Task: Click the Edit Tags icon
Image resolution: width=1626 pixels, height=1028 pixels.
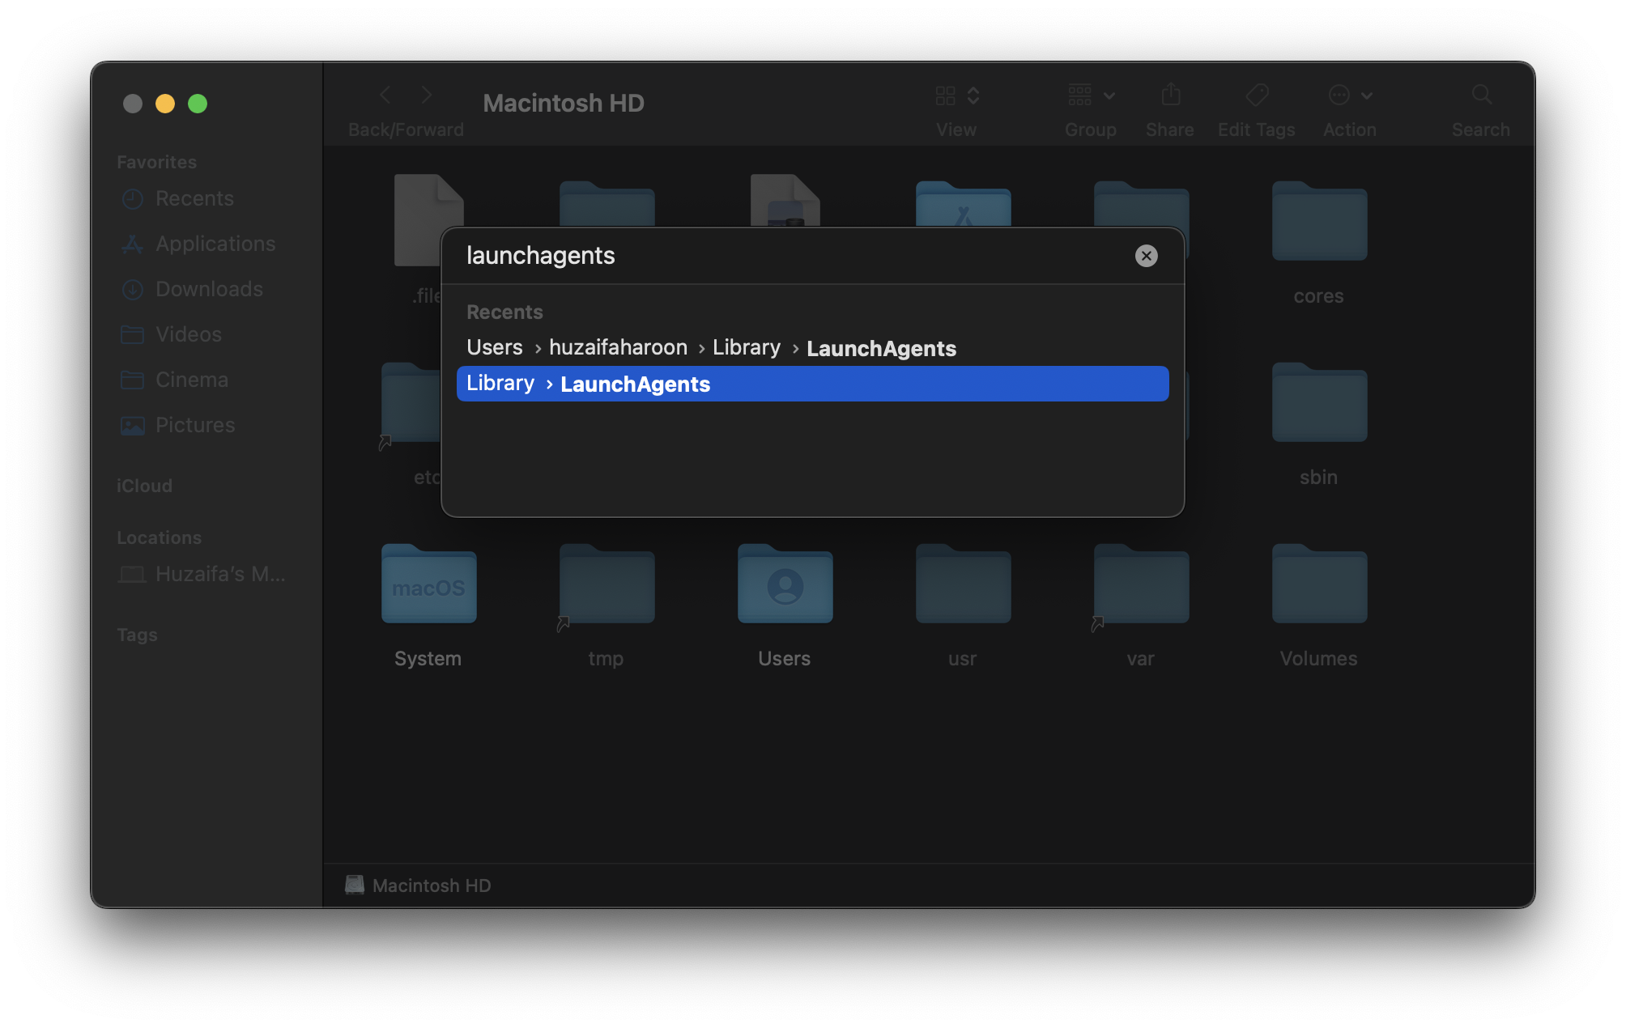Action: tap(1256, 96)
